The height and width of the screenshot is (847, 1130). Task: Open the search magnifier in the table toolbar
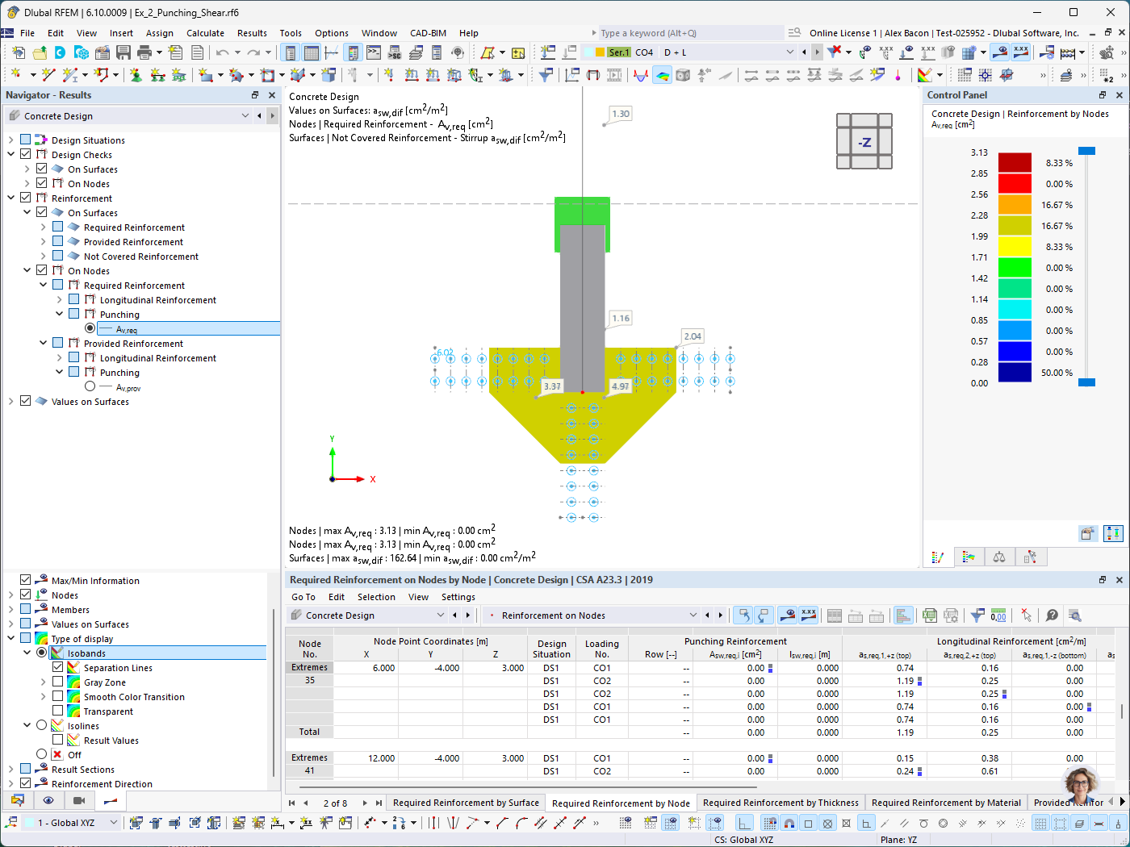[1074, 615]
